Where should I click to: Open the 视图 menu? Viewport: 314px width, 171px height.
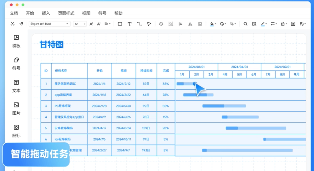click(86, 13)
